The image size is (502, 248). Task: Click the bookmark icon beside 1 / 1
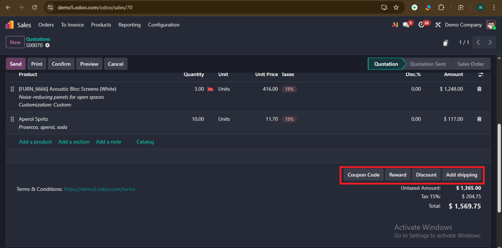[446, 43]
